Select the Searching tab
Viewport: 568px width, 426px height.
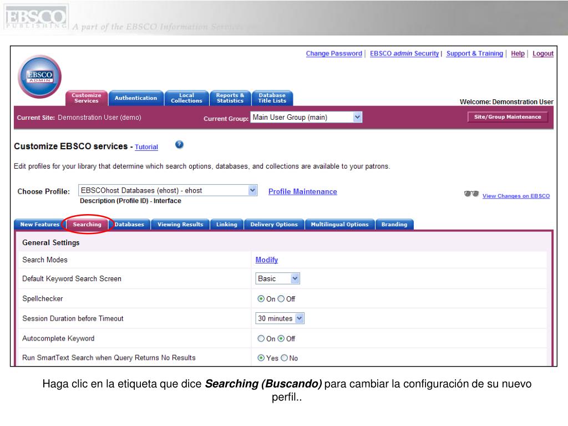tap(87, 225)
